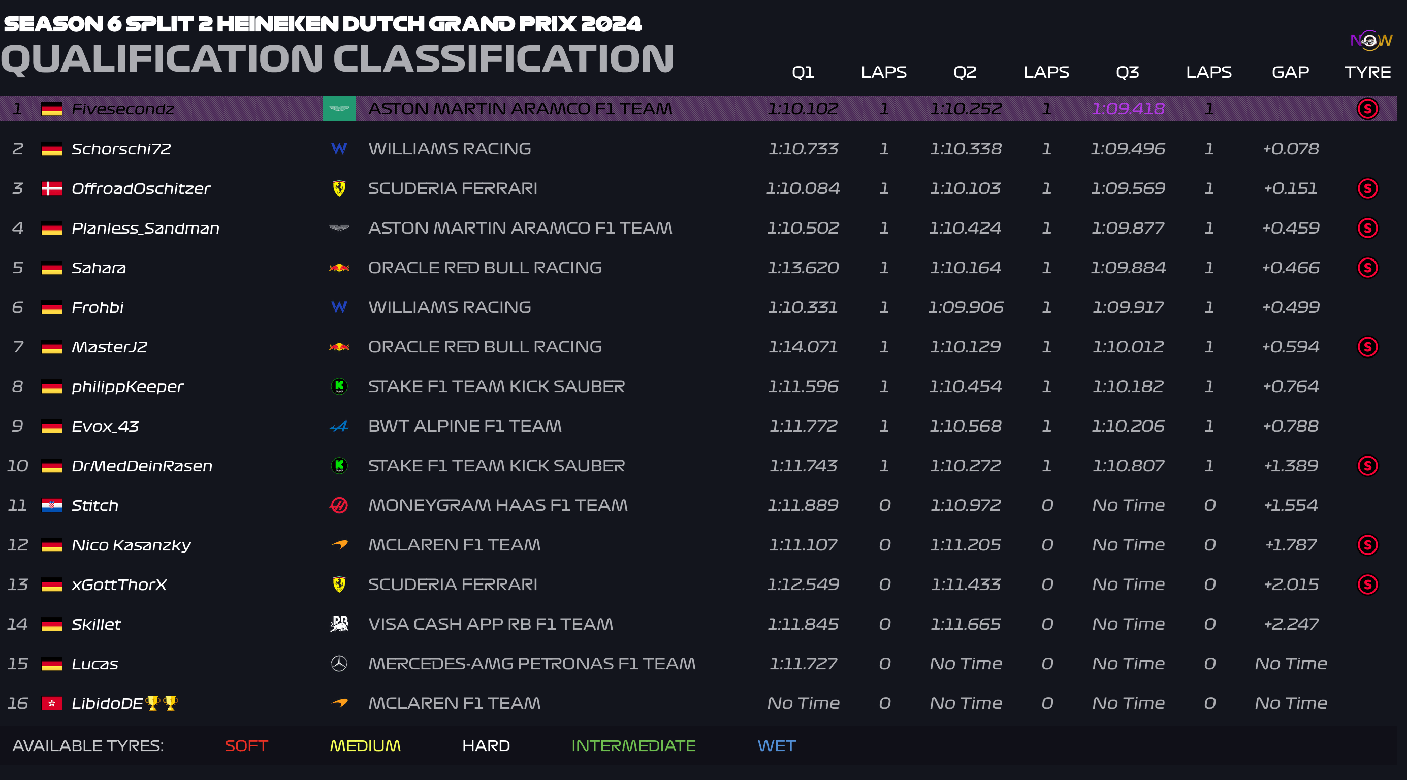
Task: Click MONEYGRAM HAAS F1 TEAM name
Action: click(x=498, y=505)
